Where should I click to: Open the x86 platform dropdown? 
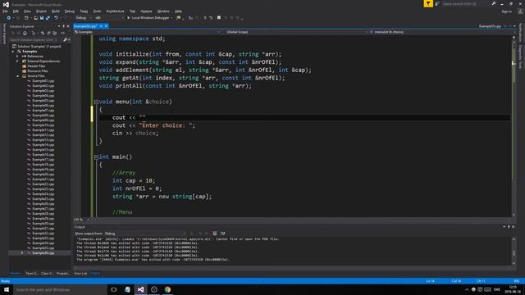109,18
